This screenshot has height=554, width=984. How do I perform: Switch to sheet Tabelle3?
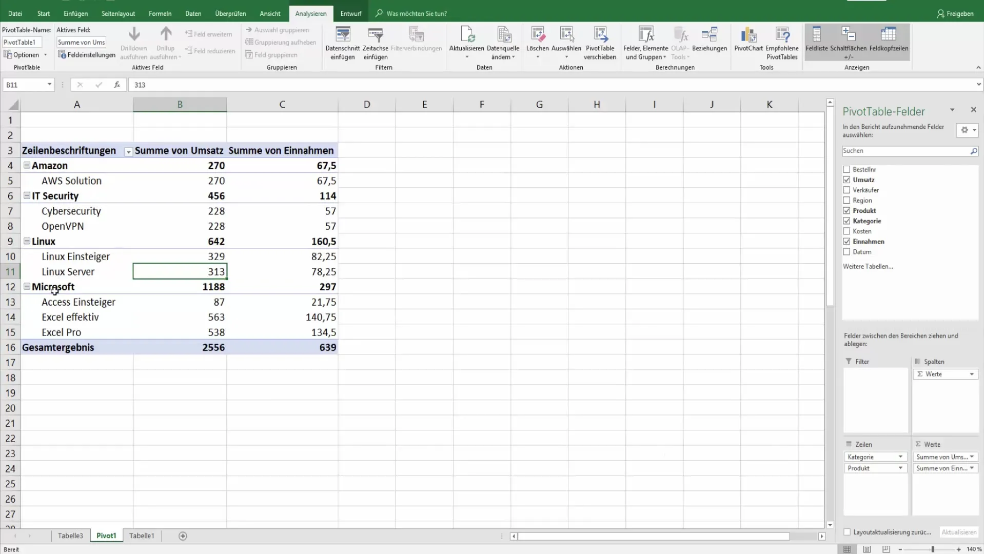pos(70,536)
